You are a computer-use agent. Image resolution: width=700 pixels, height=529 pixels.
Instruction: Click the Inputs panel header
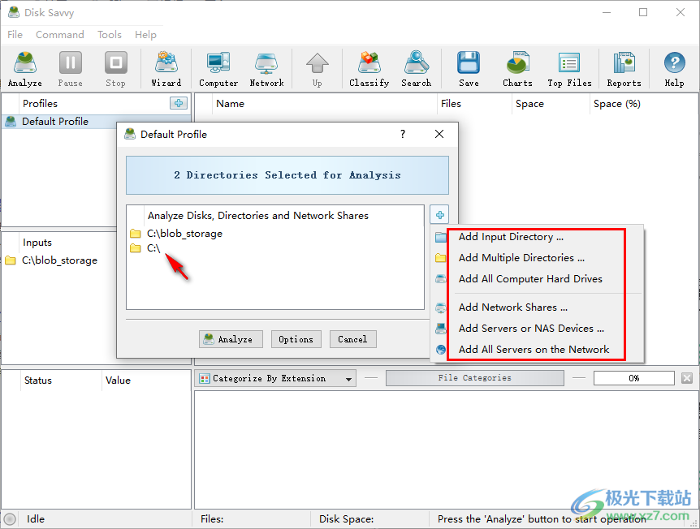click(37, 243)
